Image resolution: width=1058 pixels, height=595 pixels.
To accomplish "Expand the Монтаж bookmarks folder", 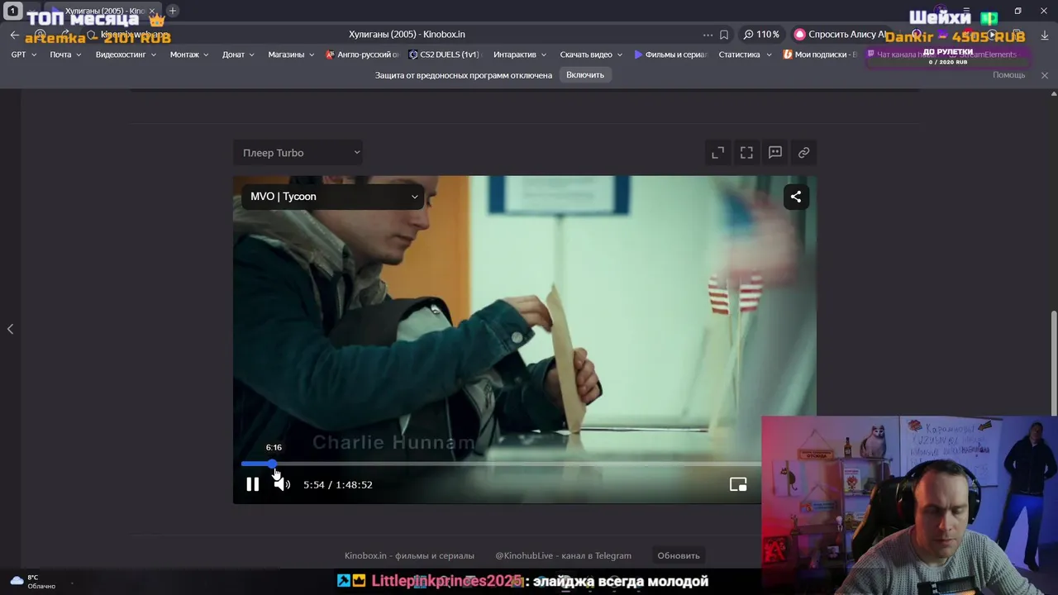I will (190, 55).
